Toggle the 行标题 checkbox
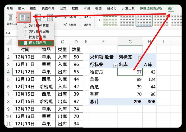 click(66, 17)
